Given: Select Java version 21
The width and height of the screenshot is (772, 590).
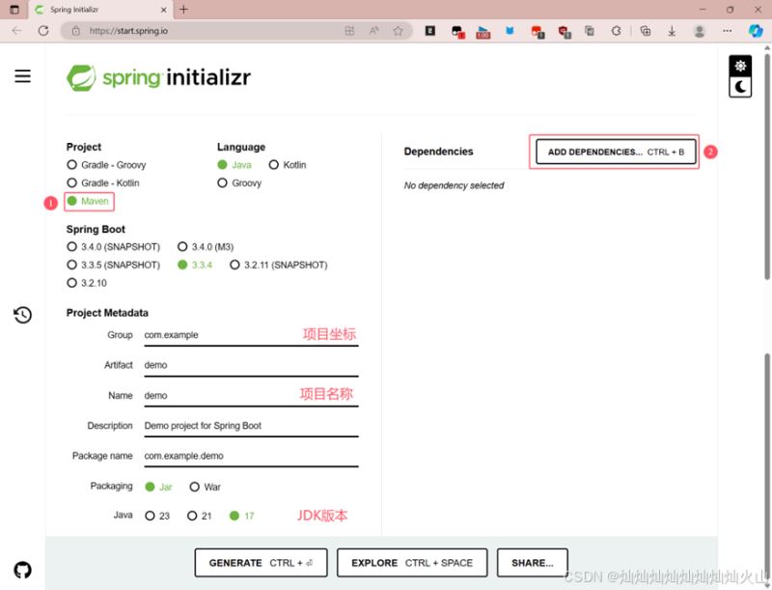Looking at the screenshot, I should (x=200, y=516).
